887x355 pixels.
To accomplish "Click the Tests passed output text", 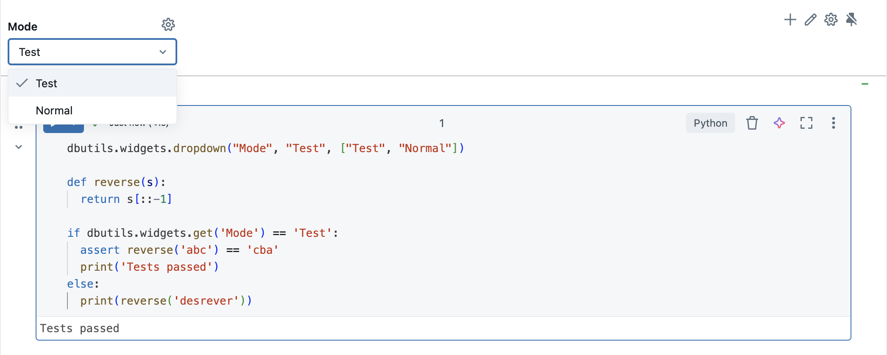I will 80,328.
